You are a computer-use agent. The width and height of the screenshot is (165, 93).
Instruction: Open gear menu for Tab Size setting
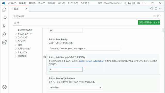45,57
